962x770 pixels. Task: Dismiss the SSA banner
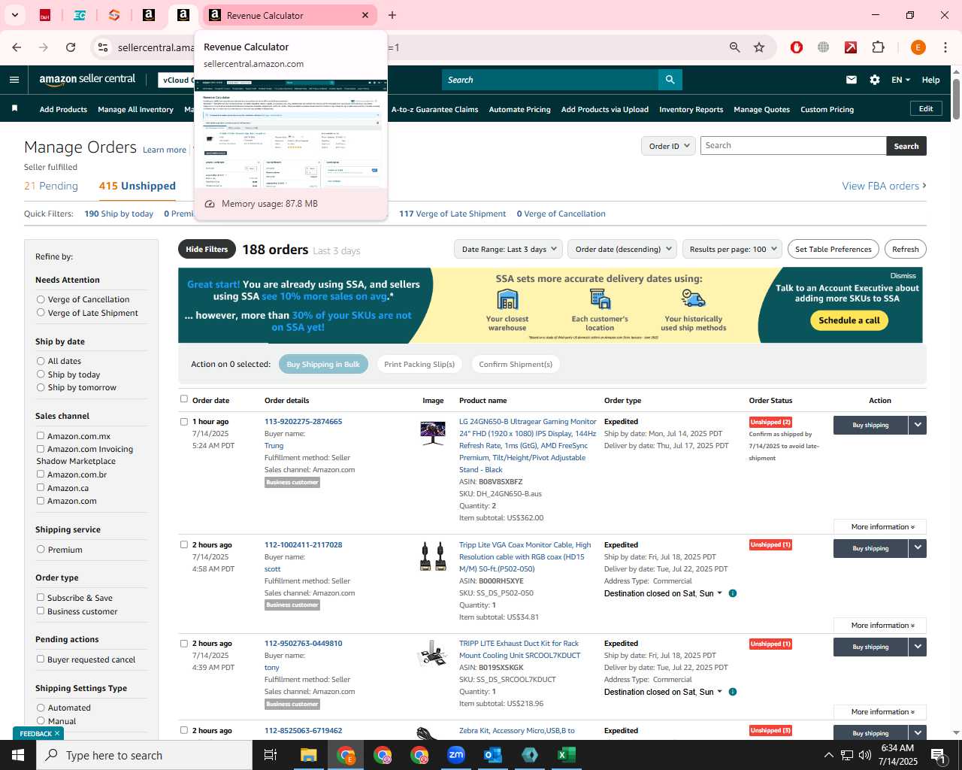tap(903, 276)
